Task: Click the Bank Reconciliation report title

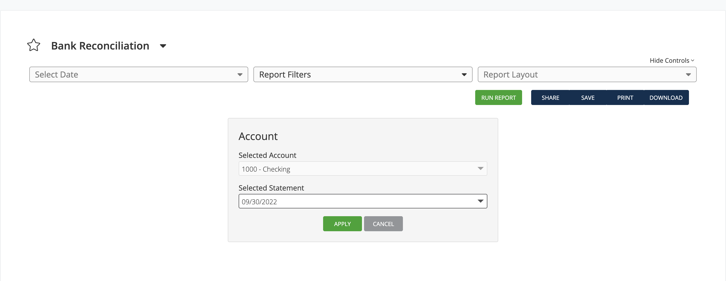Action: click(x=100, y=46)
